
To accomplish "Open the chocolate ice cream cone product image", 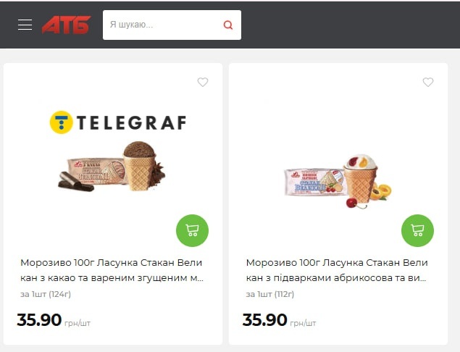I will tap(112, 167).
